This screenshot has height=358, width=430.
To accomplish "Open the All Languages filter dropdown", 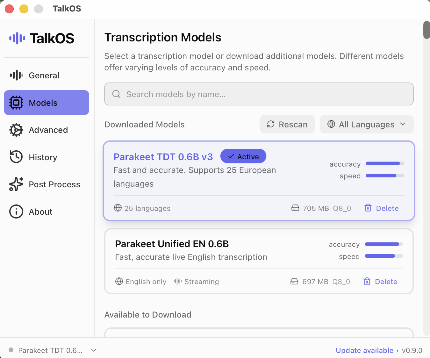I will [x=367, y=124].
